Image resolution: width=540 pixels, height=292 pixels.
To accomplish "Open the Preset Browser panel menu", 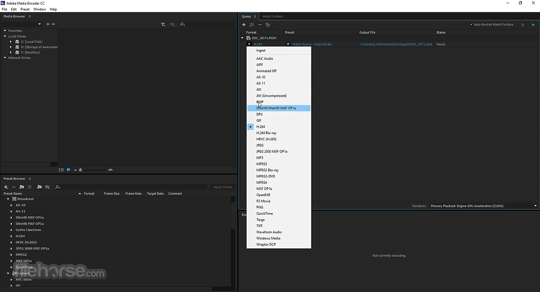I will coord(30,179).
